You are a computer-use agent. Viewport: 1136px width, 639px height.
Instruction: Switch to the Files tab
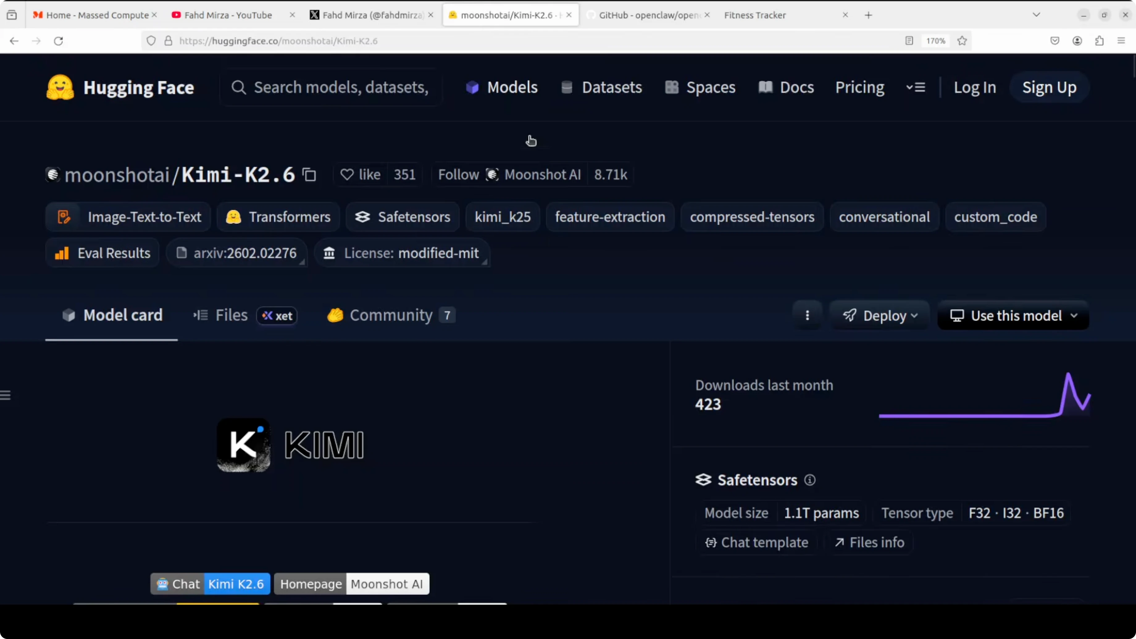[231, 315]
